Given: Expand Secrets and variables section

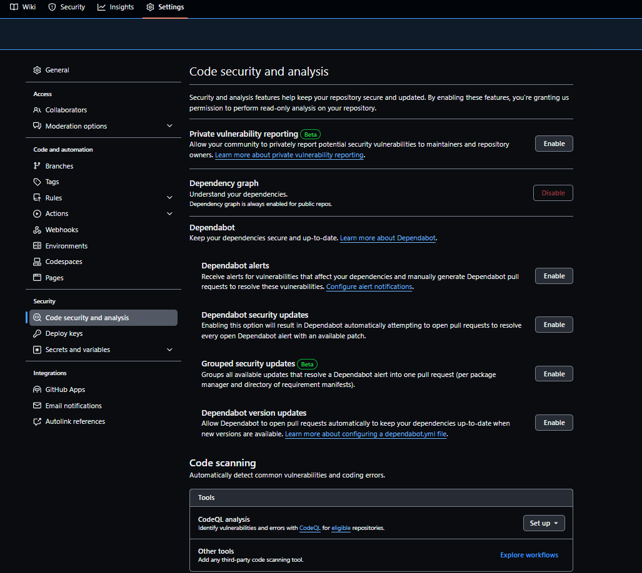Looking at the screenshot, I should [x=169, y=350].
